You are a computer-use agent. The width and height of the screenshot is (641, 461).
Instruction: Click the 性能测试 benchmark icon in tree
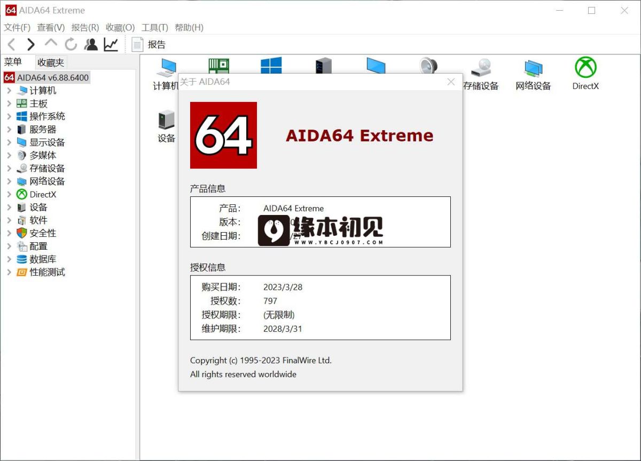pyautogui.click(x=21, y=272)
